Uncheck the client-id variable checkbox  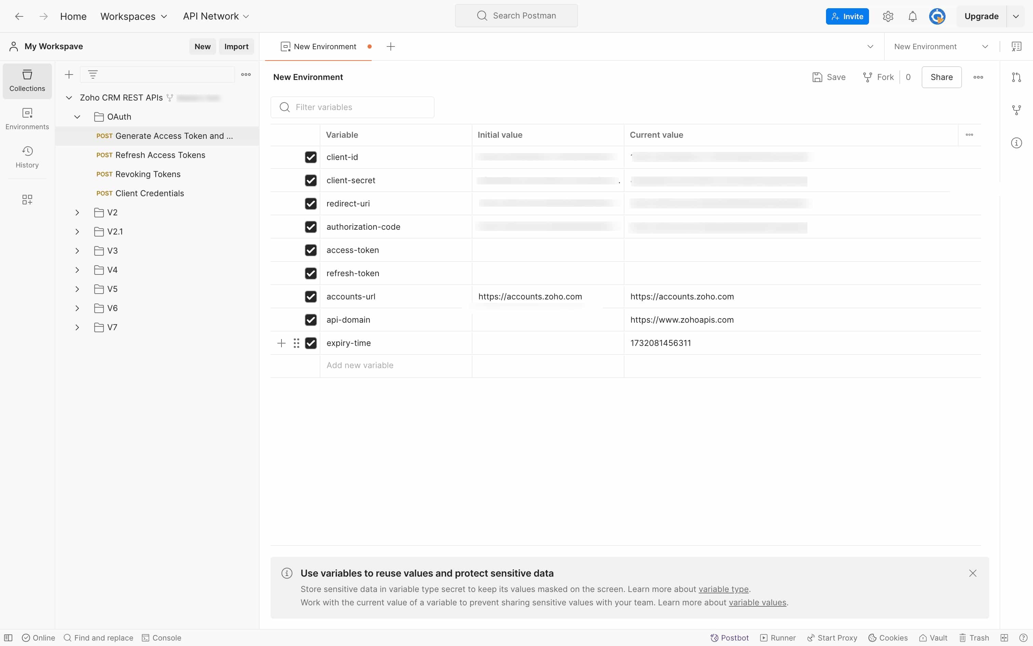[311, 157]
